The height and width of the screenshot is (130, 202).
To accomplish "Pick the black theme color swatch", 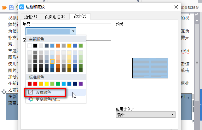I will click(35, 46).
